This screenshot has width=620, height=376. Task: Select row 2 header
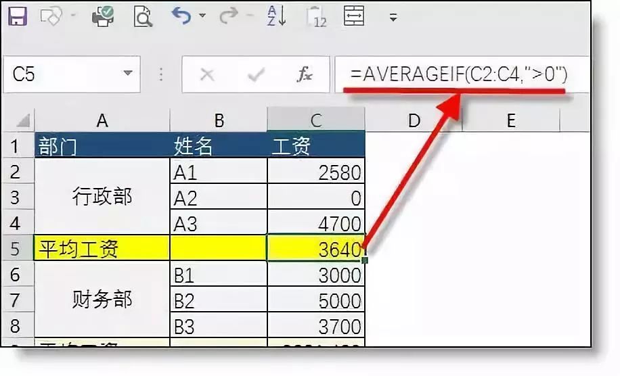point(18,172)
